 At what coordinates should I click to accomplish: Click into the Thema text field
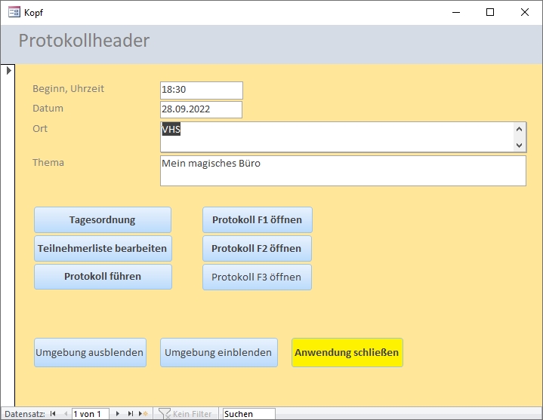tap(343, 171)
